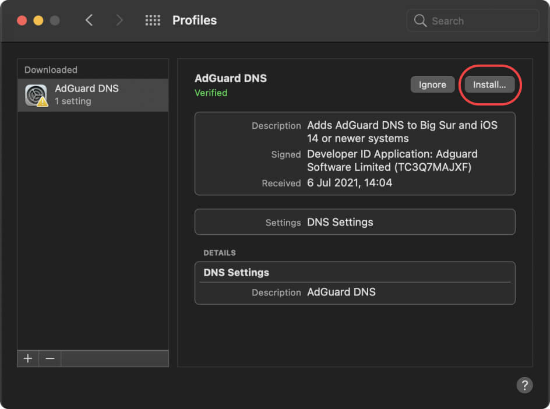Click the yellow warning badge on the profile

[43, 103]
